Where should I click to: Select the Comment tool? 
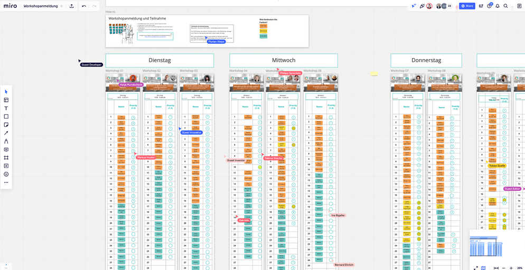tap(6, 150)
